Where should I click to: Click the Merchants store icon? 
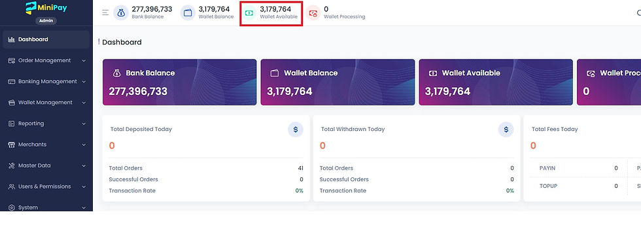click(x=12, y=145)
